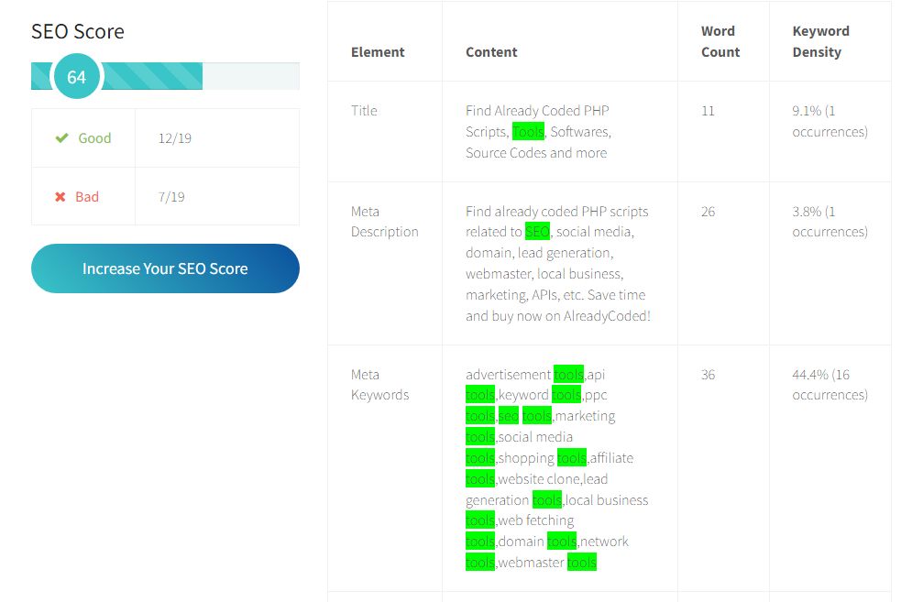The height and width of the screenshot is (602, 923).
Task: Click the Meta Keywords row label
Action: (x=379, y=385)
